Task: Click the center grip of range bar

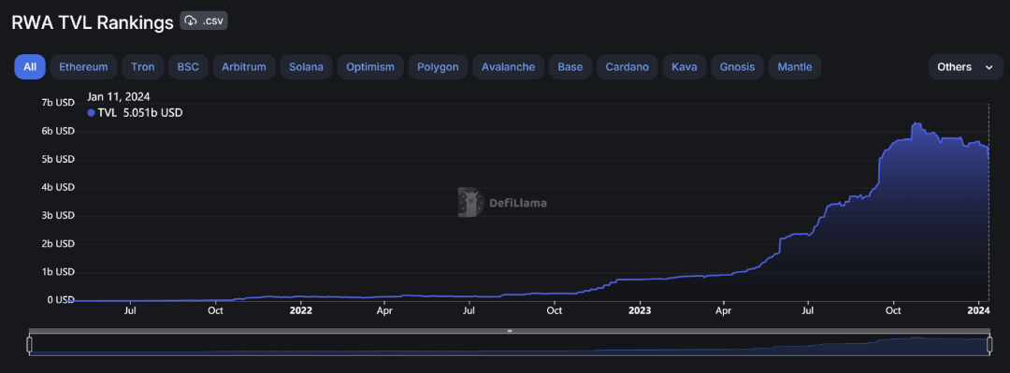Action: pos(510,331)
